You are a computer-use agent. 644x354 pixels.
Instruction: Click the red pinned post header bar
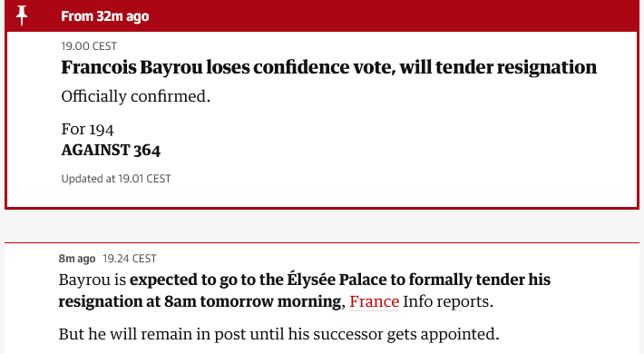coord(322,15)
